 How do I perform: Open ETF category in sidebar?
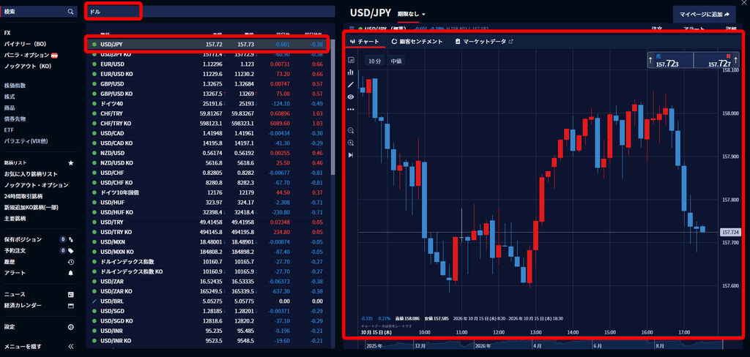9,129
